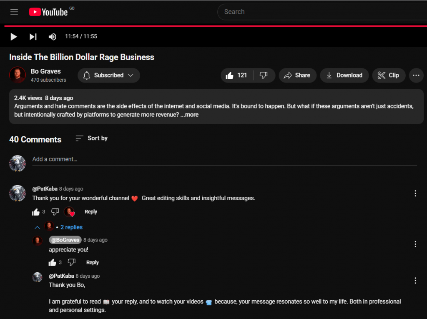Click the YouTube home logo
The image size is (427, 319).
pyautogui.click(x=48, y=12)
